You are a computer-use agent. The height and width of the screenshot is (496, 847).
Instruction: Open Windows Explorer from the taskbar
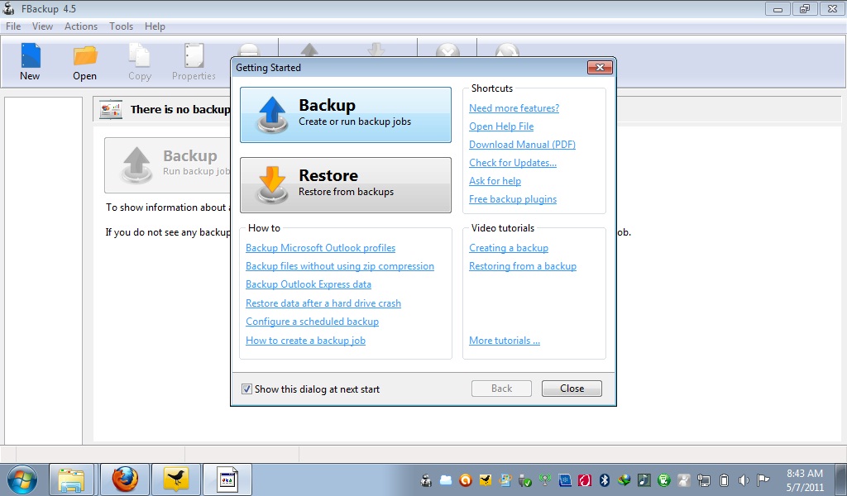(x=72, y=479)
